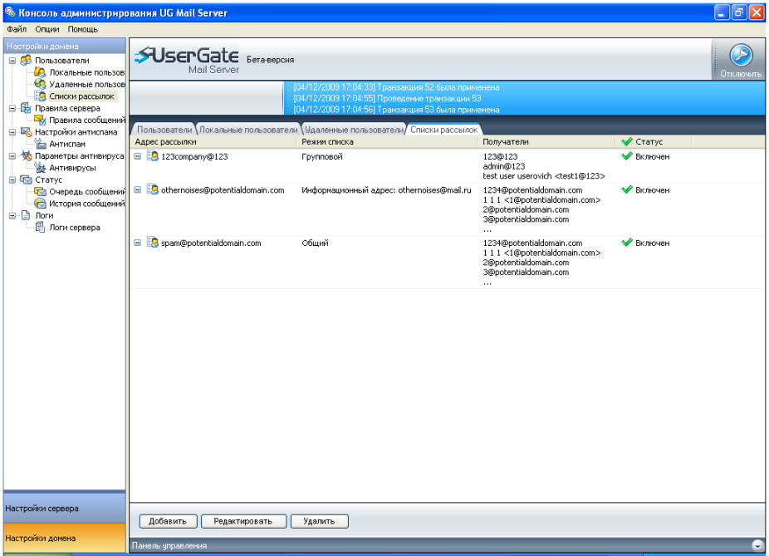This screenshot has height=556, width=769.
Task: Collapse the Статус tree node
Action: (12, 180)
